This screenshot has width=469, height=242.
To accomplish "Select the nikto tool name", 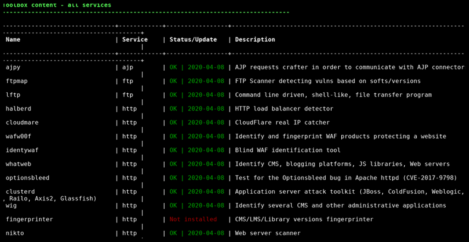I will coord(15,233).
